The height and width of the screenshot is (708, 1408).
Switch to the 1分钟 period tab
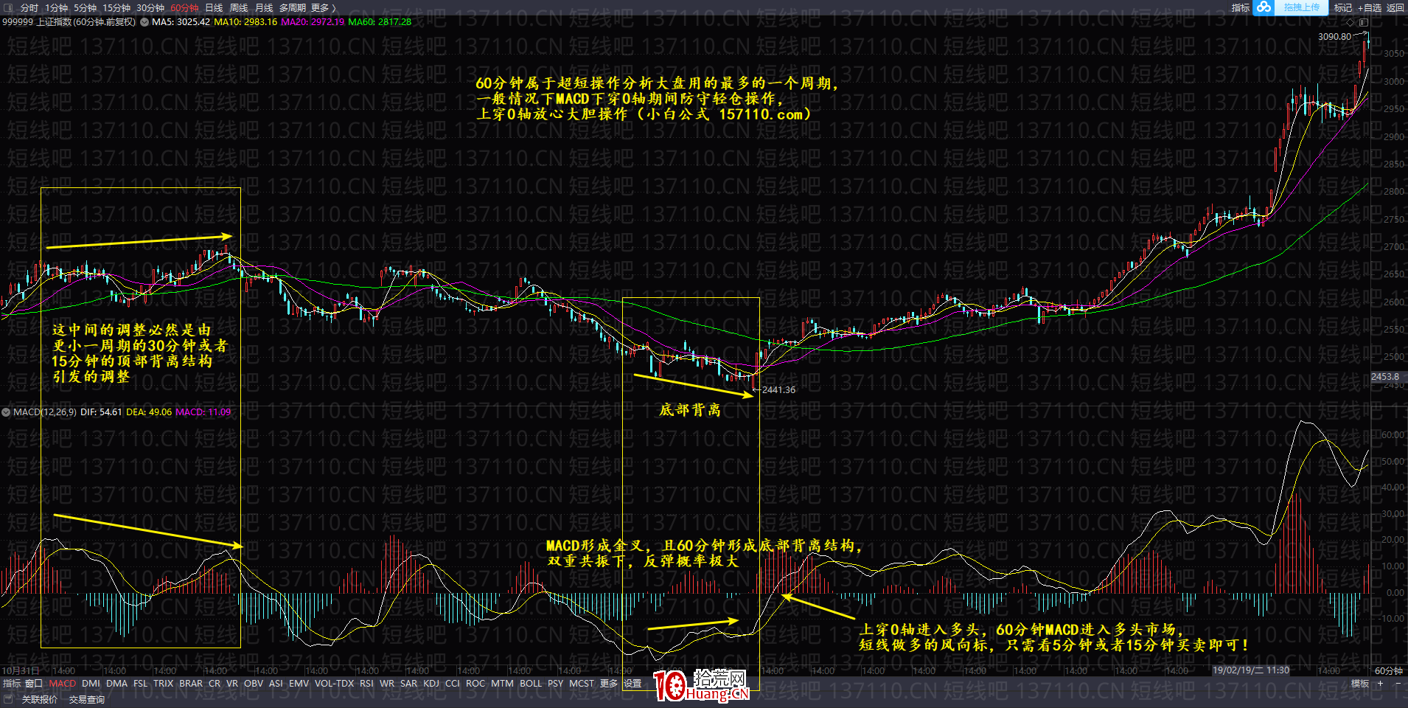56,7
